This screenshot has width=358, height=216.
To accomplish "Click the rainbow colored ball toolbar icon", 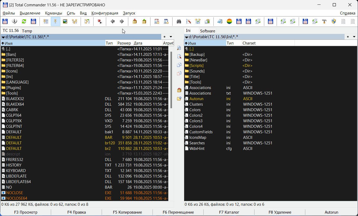I will tap(229, 22).
